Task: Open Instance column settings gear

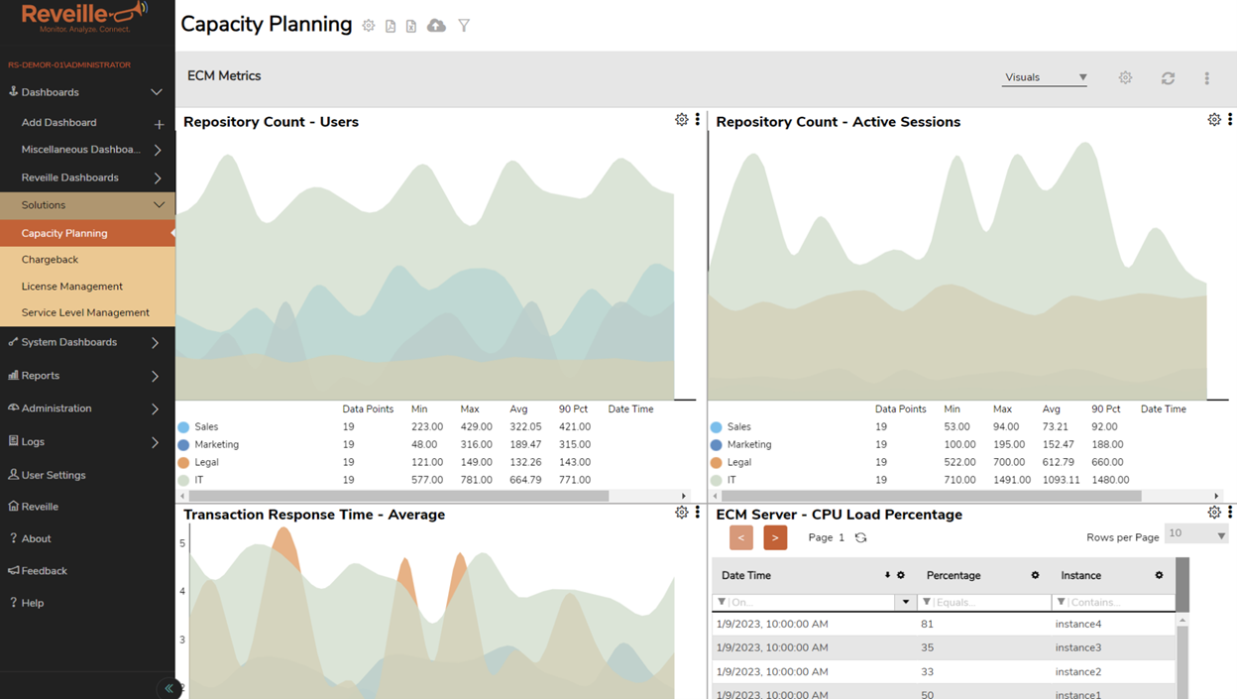Action: click(1159, 575)
